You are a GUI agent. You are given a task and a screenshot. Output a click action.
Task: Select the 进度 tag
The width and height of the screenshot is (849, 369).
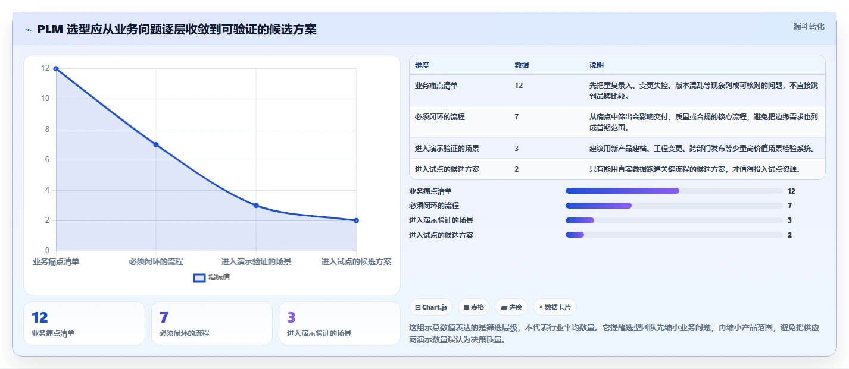[512, 307]
